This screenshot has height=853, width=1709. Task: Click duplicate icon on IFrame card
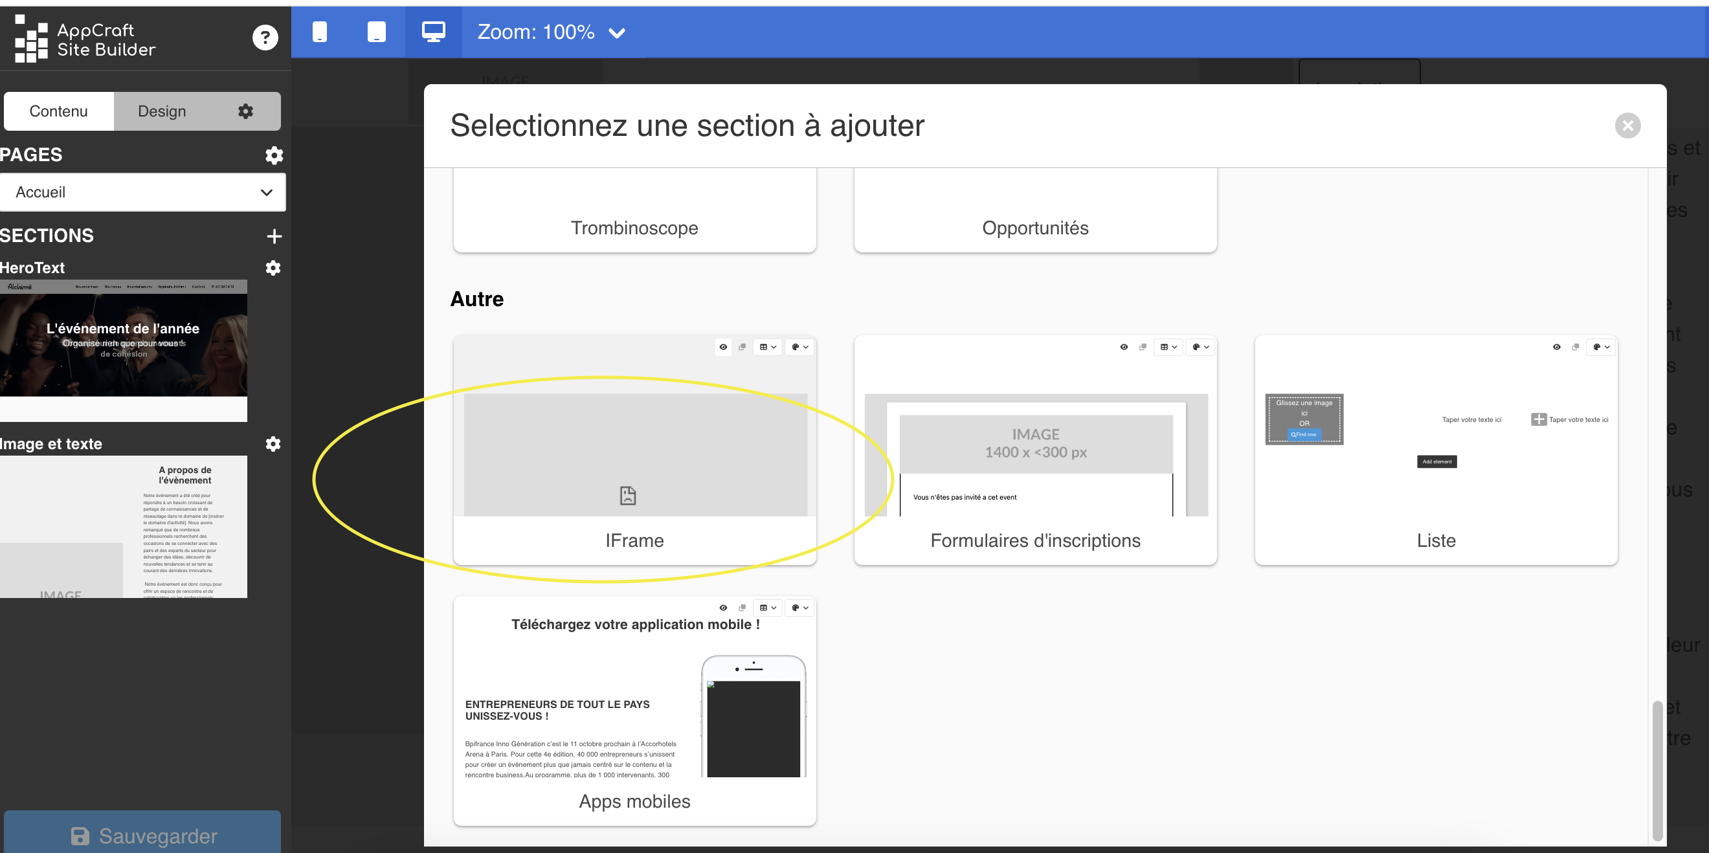click(x=743, y=347)
